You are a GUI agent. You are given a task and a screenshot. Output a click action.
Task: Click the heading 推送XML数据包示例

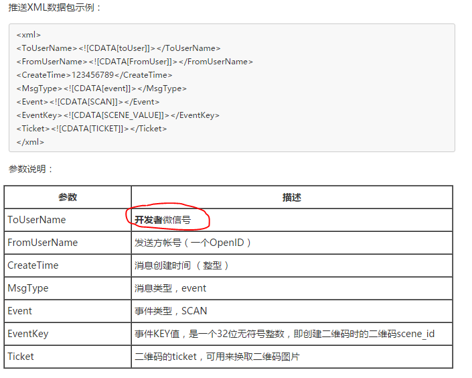point(54,7)
